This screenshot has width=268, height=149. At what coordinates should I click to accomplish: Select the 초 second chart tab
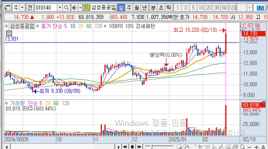point(161,8)
